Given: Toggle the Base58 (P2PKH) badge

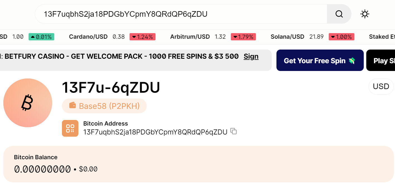Looking at the screenshot, I should (x=104, y=106).
